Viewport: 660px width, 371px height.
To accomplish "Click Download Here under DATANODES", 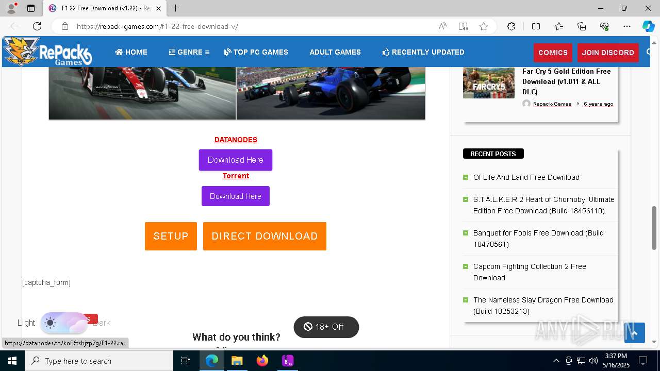I will click(236, 160).
